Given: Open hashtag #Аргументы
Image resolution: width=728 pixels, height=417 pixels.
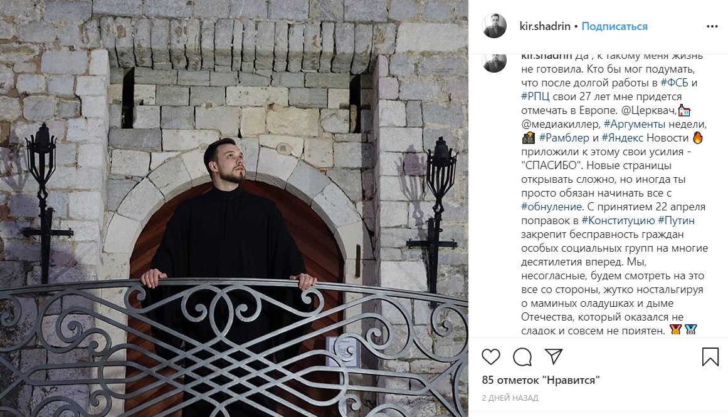Looking at the screenshot, I should (634, 125).
